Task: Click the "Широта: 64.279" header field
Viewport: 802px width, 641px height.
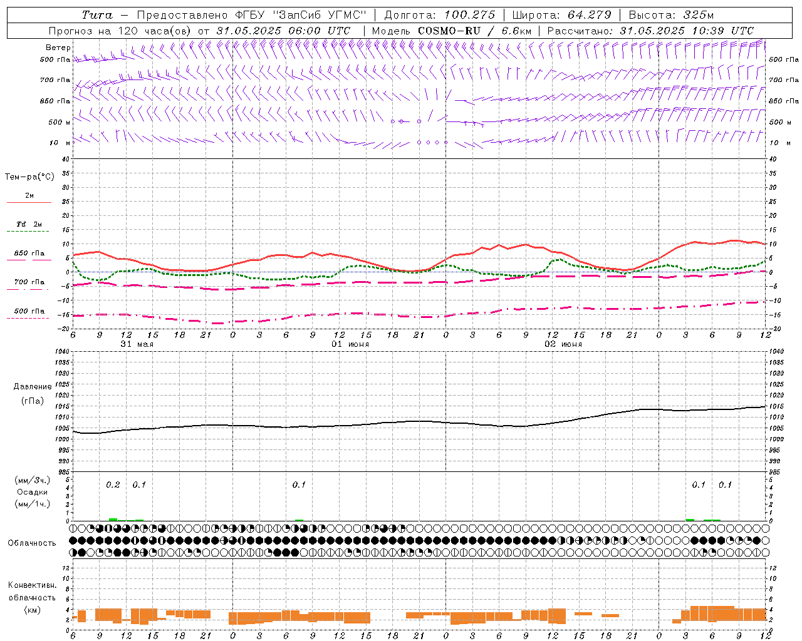Action: click(562, 14)
